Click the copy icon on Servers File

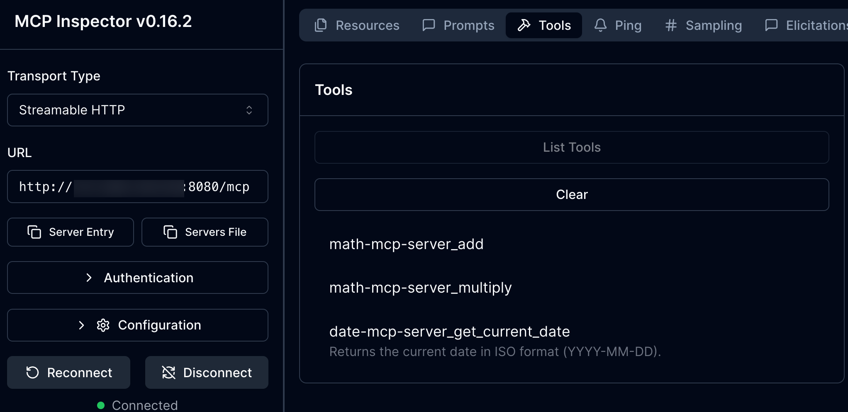(x=170, y=232)
